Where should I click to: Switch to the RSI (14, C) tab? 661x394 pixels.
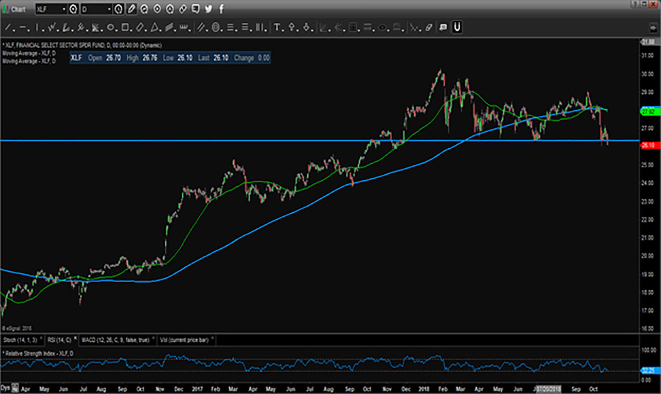(58, 339)
